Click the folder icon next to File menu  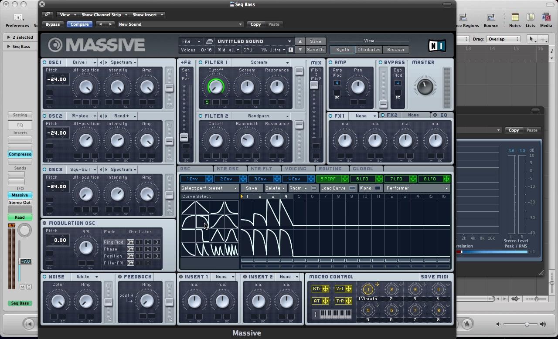pyautogui.click(x=209, y=41)
